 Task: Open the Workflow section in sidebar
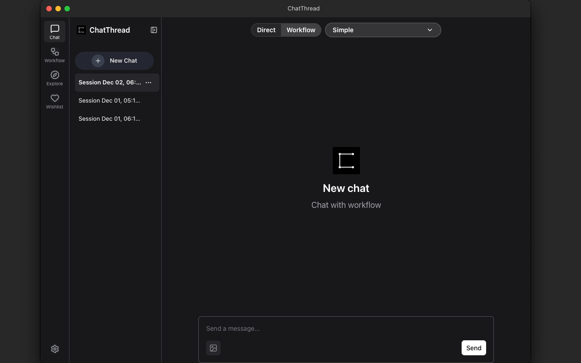(x=54, y=55)
